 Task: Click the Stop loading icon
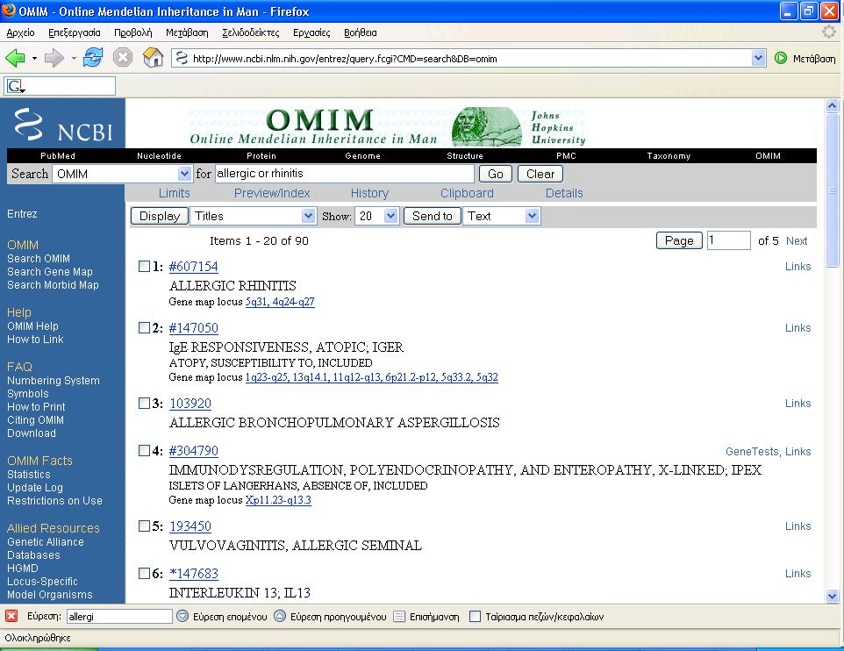[123, 57]
